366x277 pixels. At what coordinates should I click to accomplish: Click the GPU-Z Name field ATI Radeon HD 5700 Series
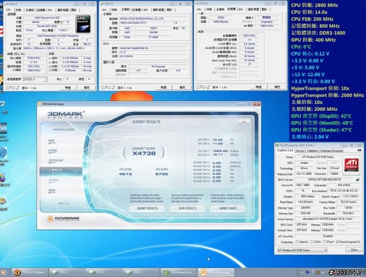(318, 157)
